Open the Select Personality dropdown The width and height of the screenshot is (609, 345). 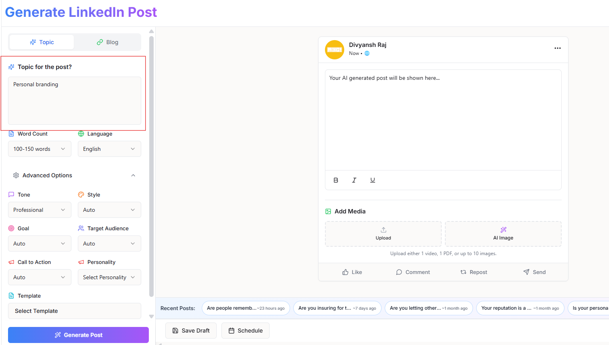click(110, 277)
